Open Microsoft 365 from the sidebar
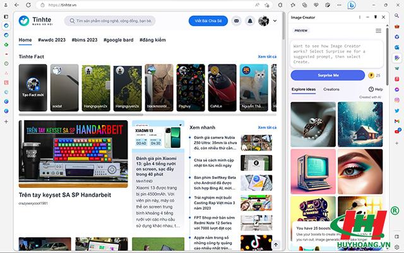Screen dimensions: 404x253 397,37
